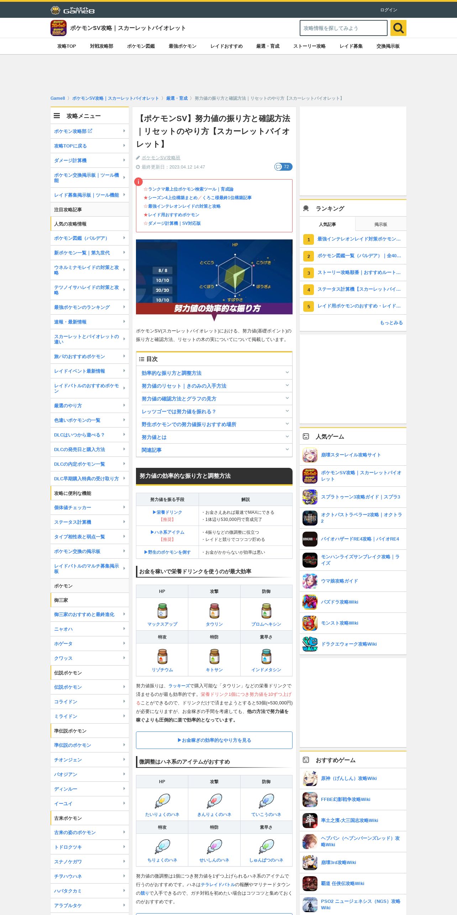Click the モンスト game icon

pos(310,623)
